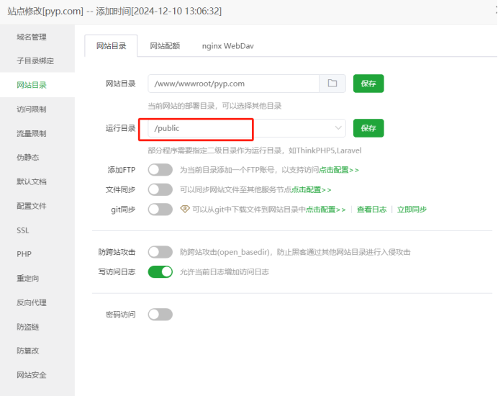The image size is (498, 396).
Task: Expand the 运行目录 dropdown arrow
Action: pos(338,128)
